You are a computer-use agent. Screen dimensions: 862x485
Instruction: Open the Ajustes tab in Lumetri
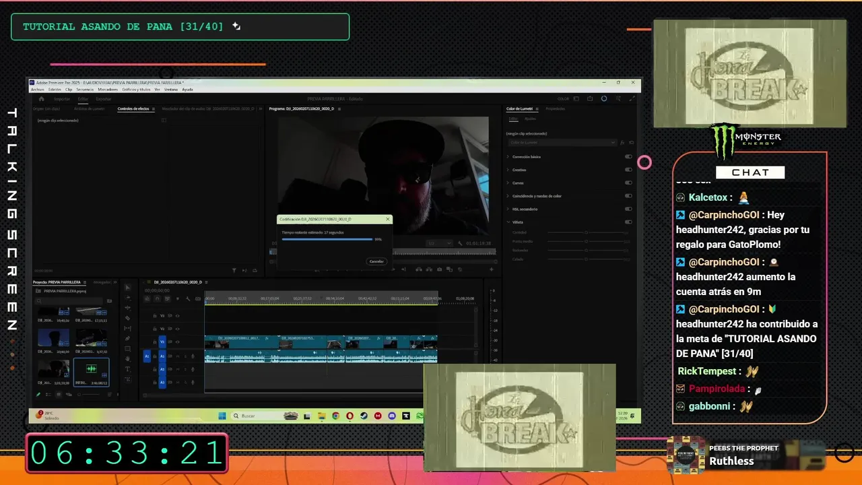tap(530, 119)
